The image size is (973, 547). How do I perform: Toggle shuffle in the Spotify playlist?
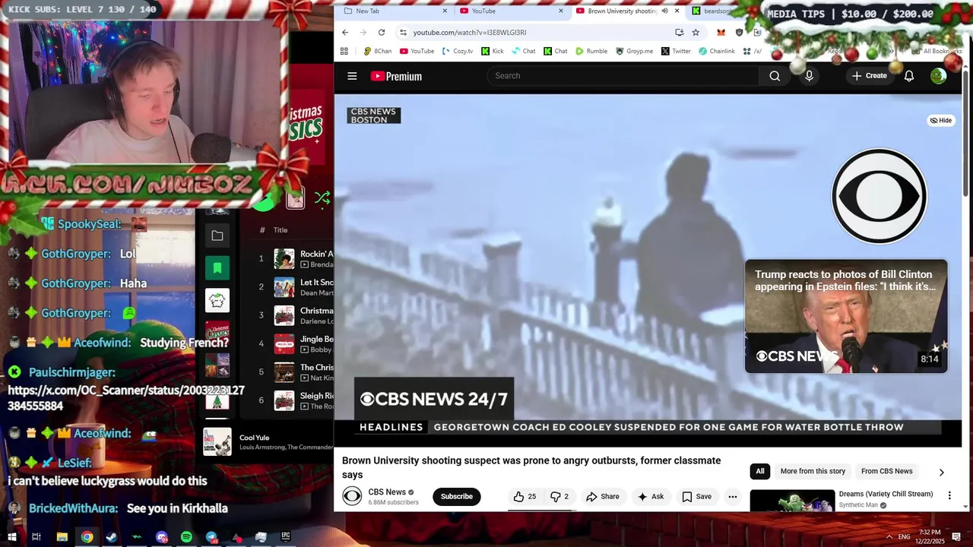coord(322,198)
